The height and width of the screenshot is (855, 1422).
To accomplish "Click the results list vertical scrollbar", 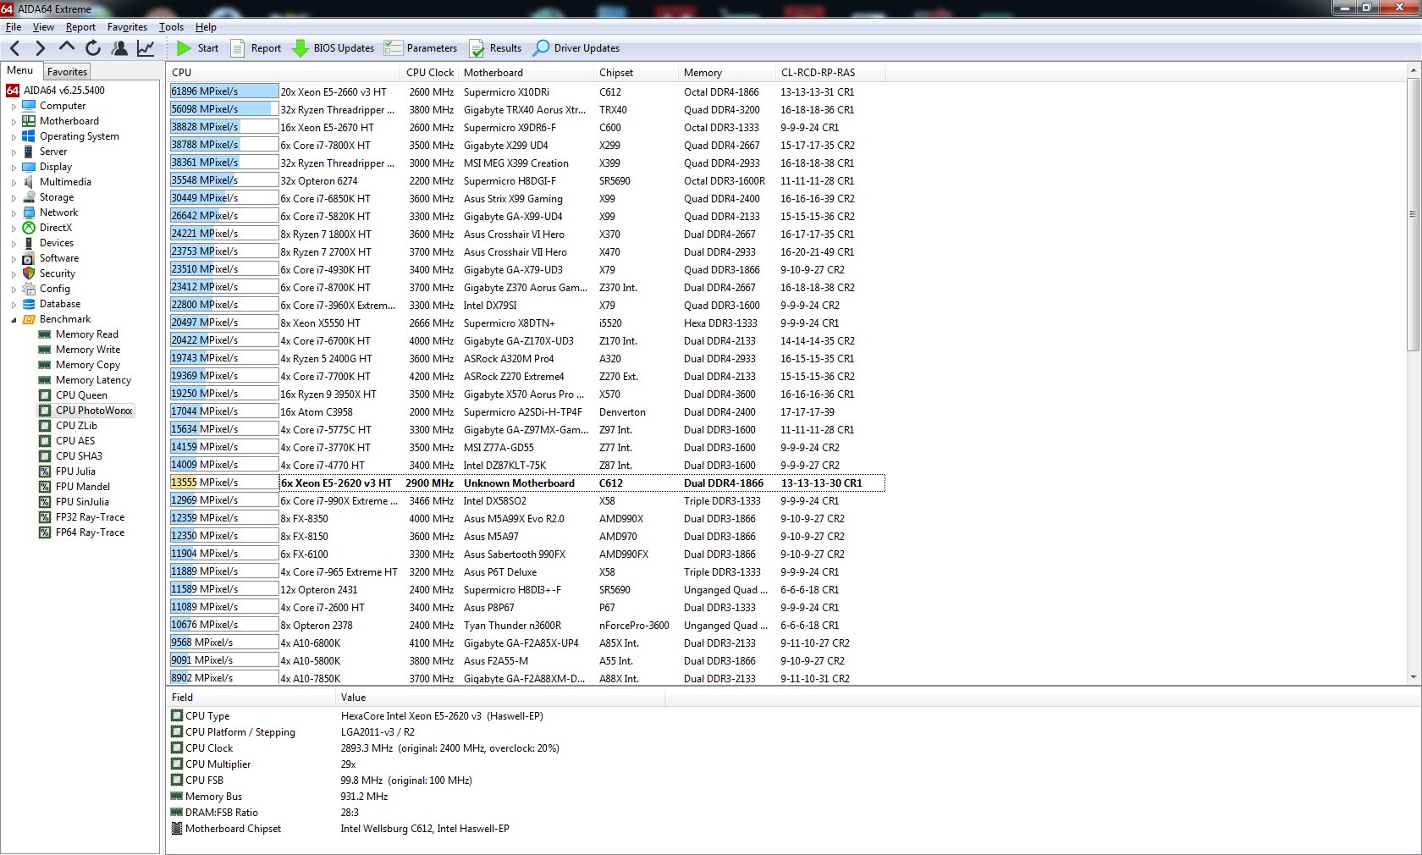I will pyautogui.click(x=1413, y=214).
